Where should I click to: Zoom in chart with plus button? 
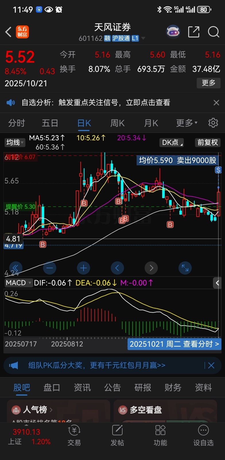coord(84,268)
